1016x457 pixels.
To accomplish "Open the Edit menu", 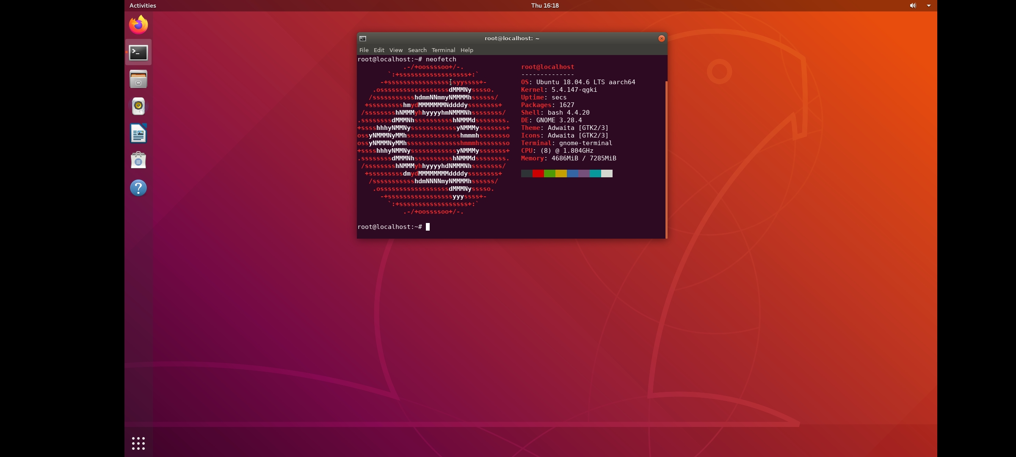I will click(x=379, y=50).
